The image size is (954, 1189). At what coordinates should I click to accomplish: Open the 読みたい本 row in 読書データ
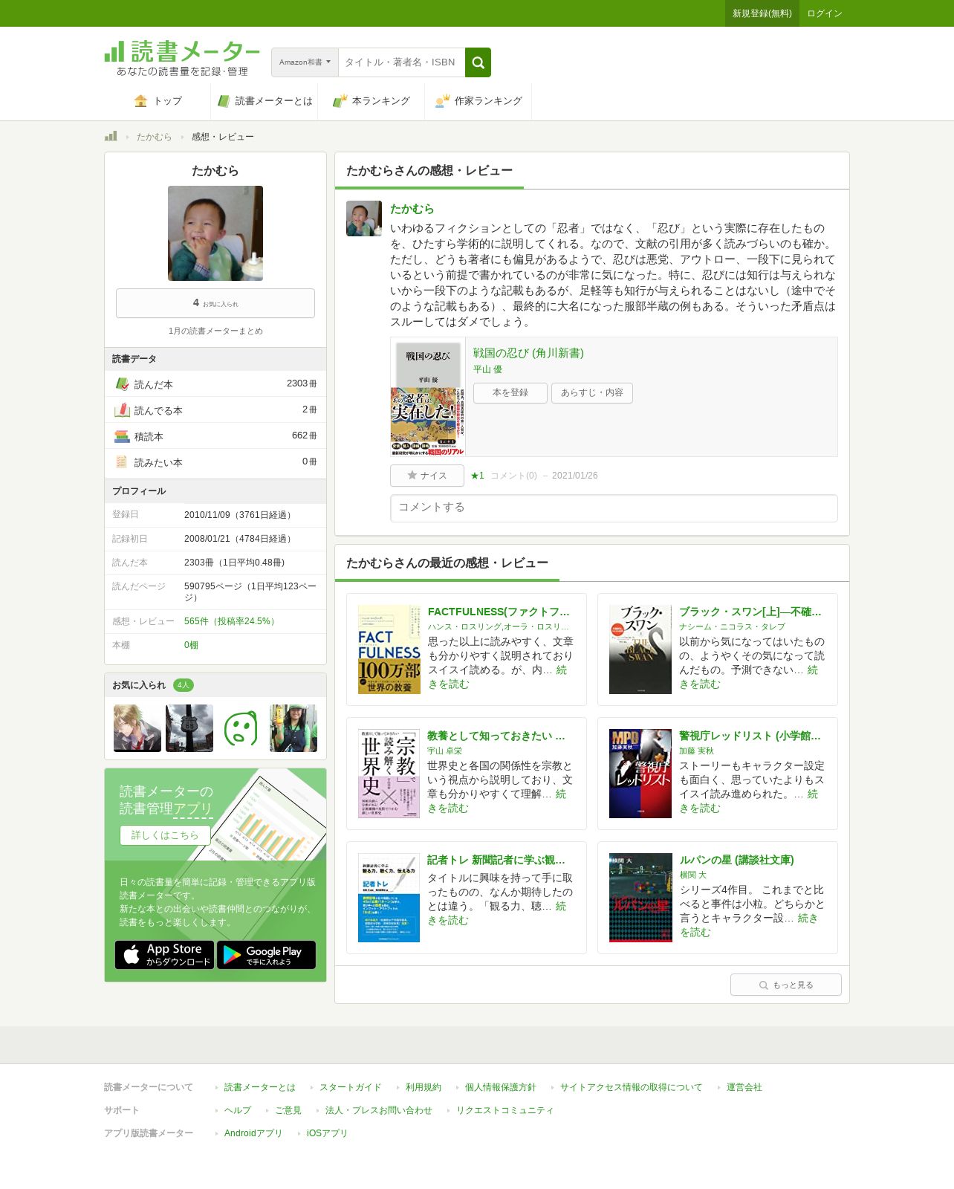click(x=215, y=462)
